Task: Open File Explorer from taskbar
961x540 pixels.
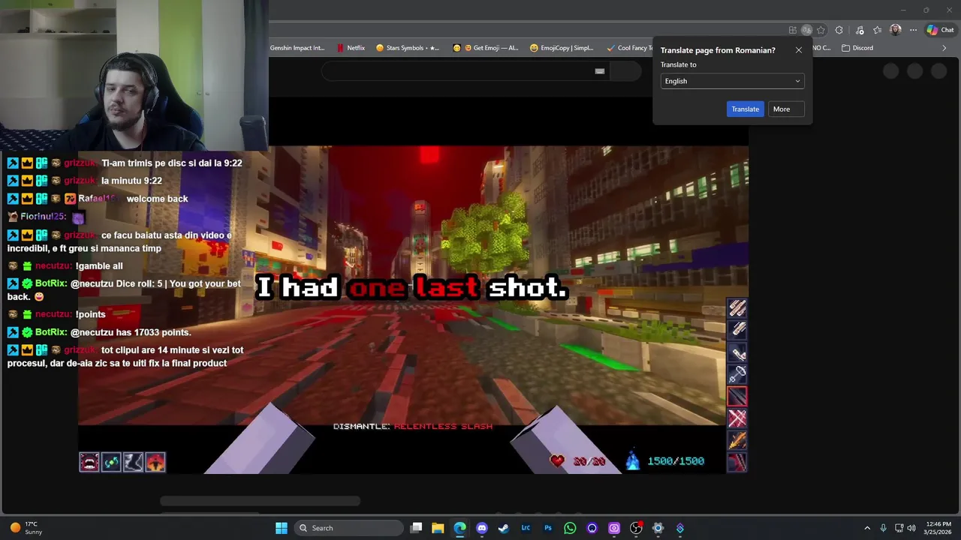Action: click(438, 528)
